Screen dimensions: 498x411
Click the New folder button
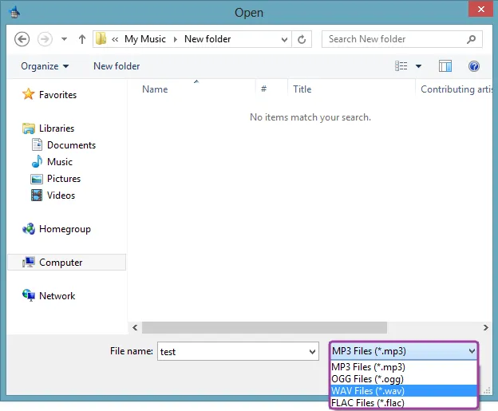coord(117,66)
